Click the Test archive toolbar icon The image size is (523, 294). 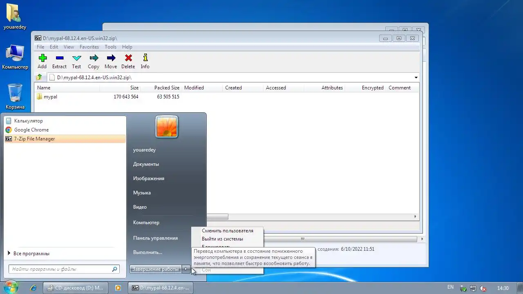(x=76, y=58)
